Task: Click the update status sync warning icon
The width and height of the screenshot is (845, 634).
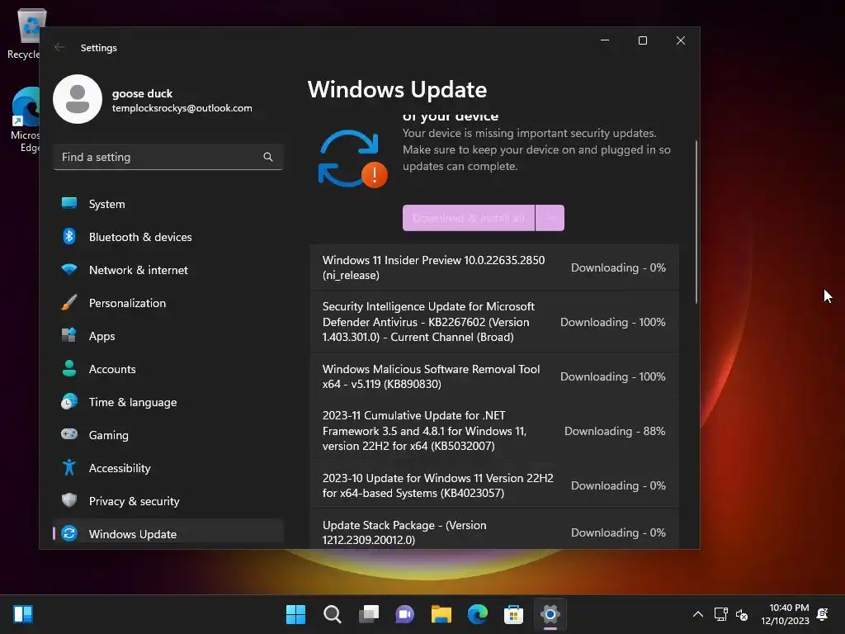Action: pyautogui.click(x=352, y=158)
